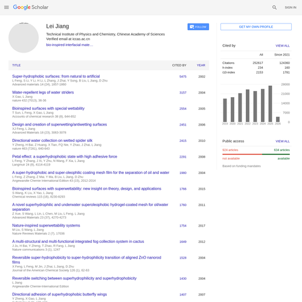Click the Sign In link

[291, 7]
